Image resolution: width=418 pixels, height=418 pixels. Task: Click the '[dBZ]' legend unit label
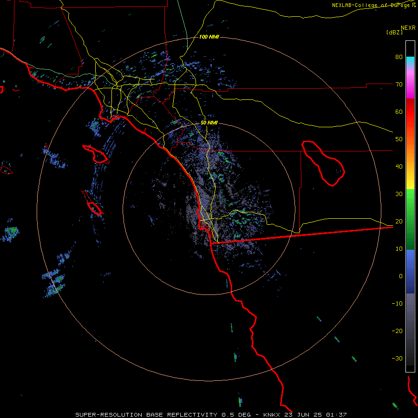pos(394,32)
